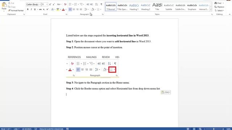
Task: Apply the Intense Emphasis style
Action: 204,7
